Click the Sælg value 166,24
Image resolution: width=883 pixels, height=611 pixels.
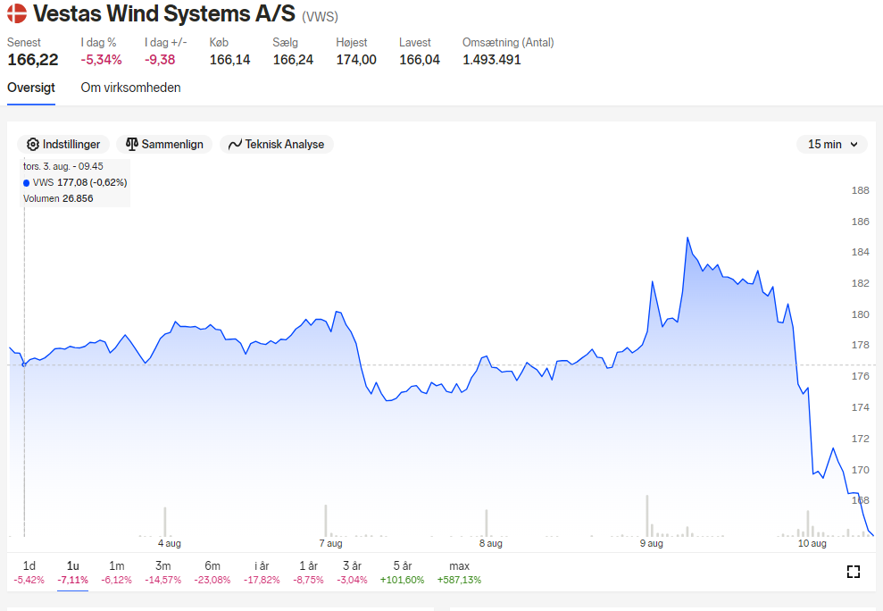293,60
